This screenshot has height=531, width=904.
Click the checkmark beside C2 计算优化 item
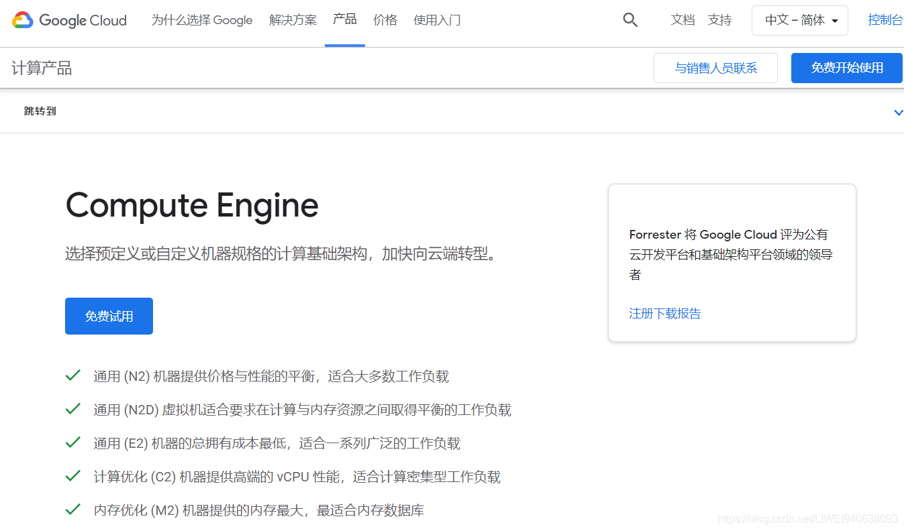click(x=73, y=477)
